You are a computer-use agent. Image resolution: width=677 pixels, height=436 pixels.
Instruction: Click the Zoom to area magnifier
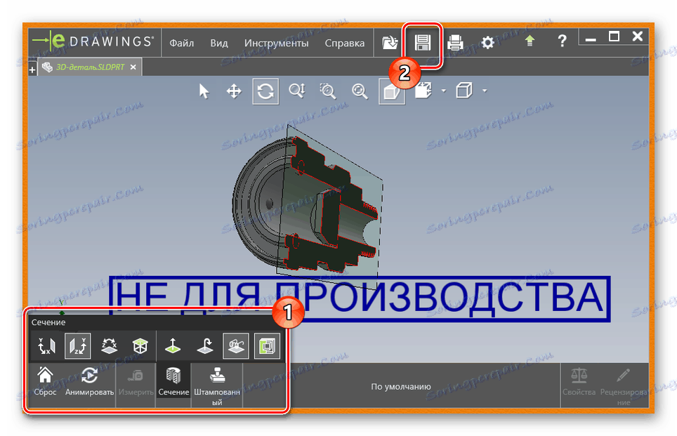[x=328, y=91]
